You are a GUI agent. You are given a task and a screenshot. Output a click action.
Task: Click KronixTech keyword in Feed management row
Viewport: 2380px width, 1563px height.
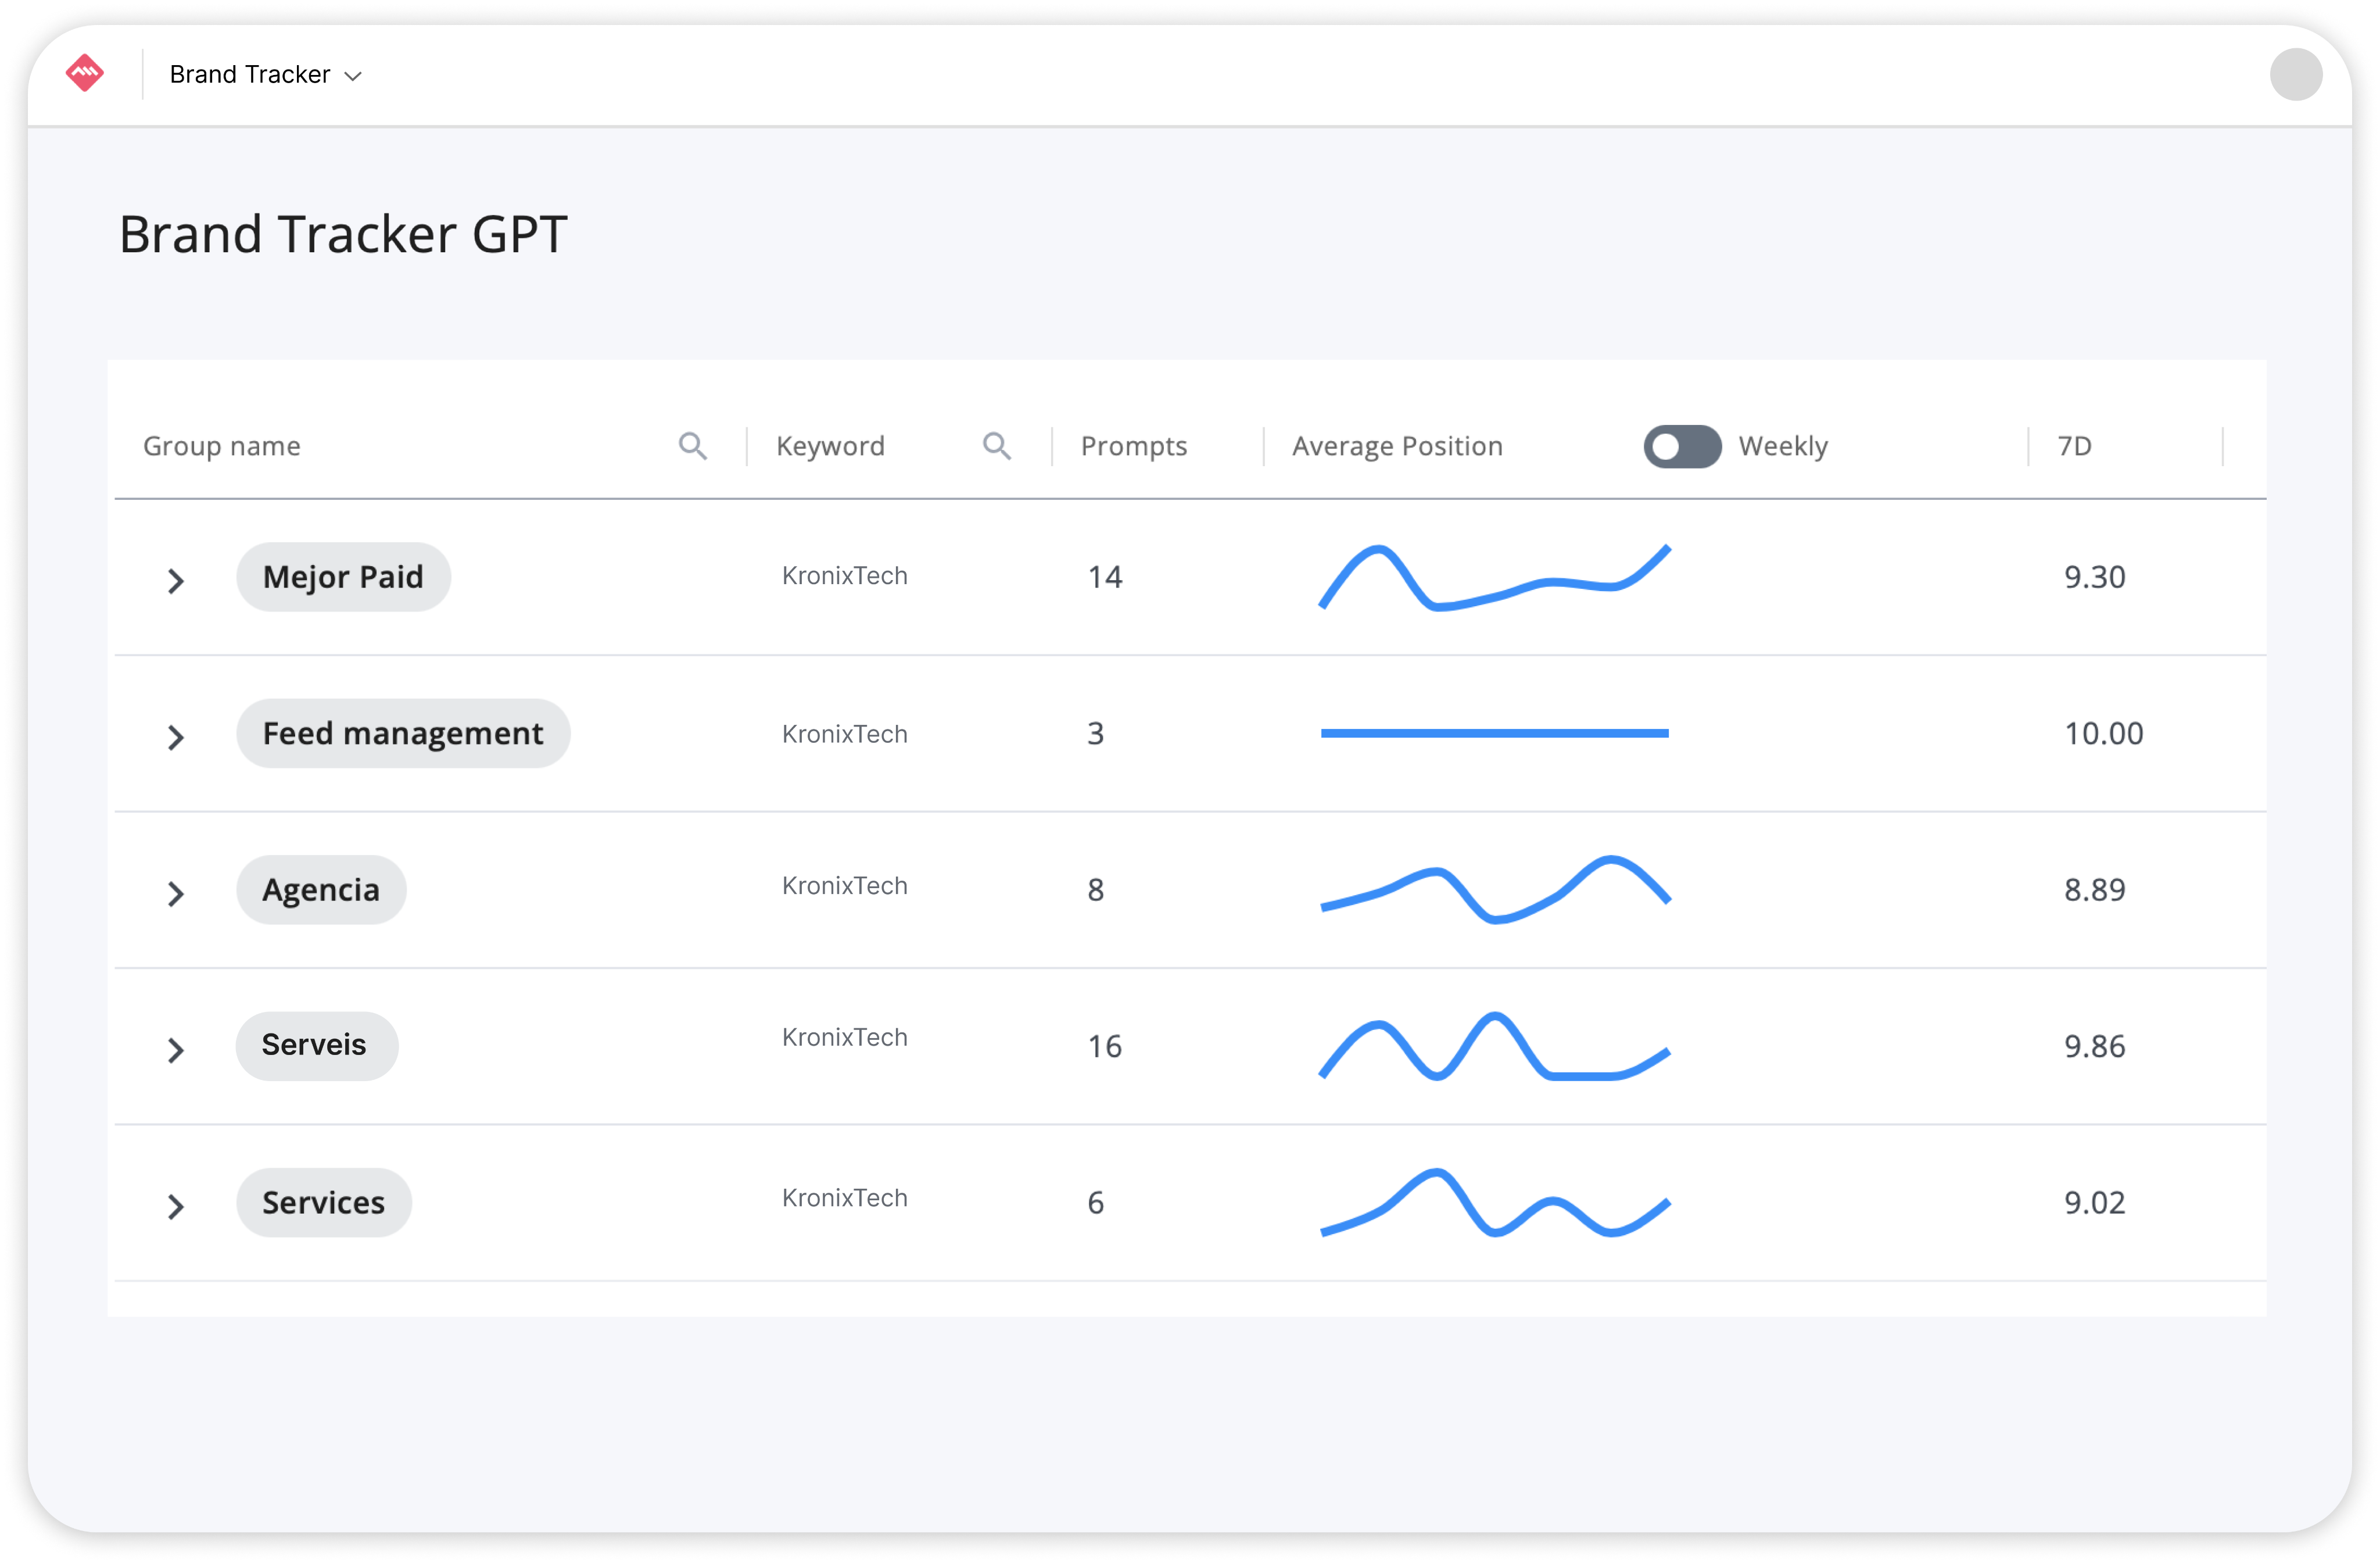[845, 735]
